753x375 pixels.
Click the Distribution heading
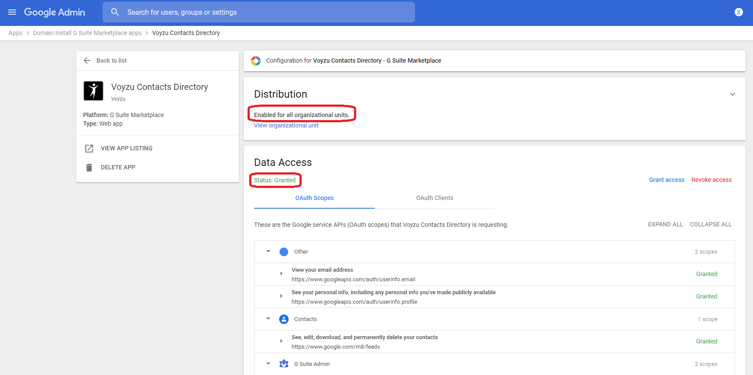coord(280,94)
